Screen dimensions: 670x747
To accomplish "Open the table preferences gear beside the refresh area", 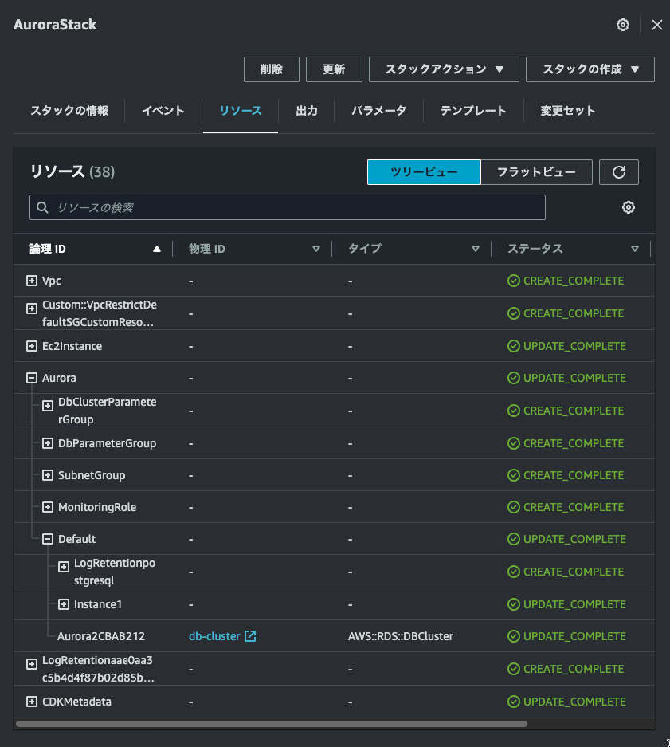I will [x=629, y=206].
